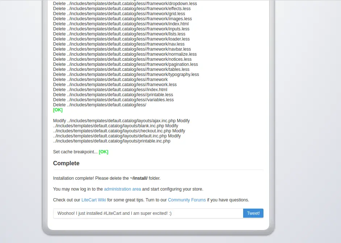Click the line ending in grid.less

point(119,14)
